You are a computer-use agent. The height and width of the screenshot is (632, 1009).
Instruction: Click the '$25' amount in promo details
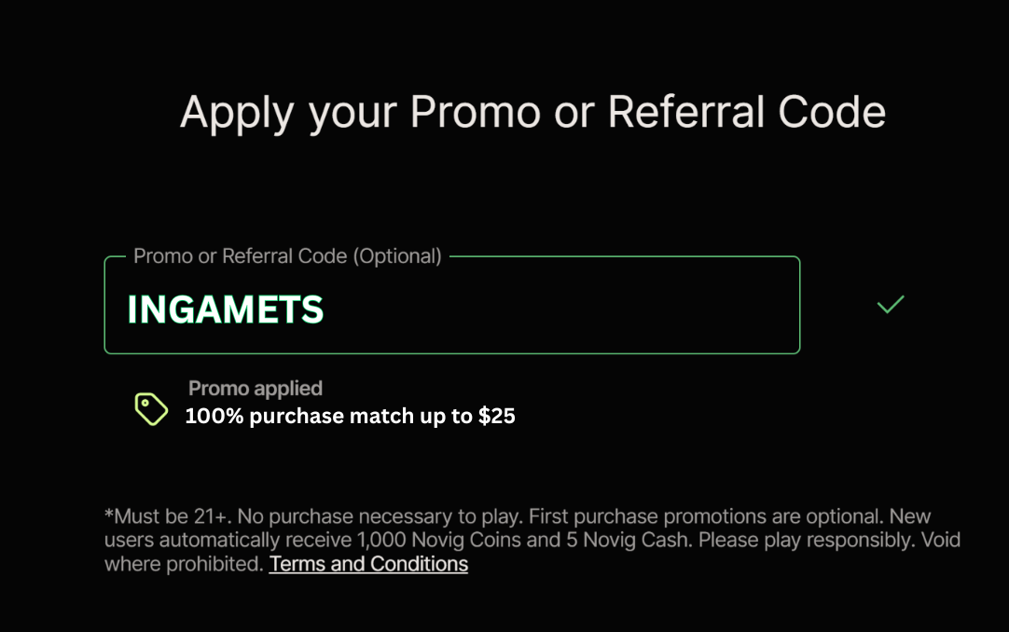[x=496, y=417]
